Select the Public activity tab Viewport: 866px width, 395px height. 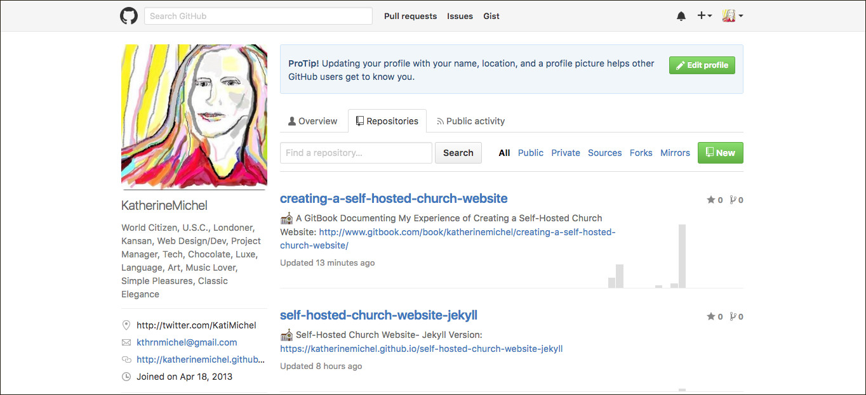pos(470,121)
